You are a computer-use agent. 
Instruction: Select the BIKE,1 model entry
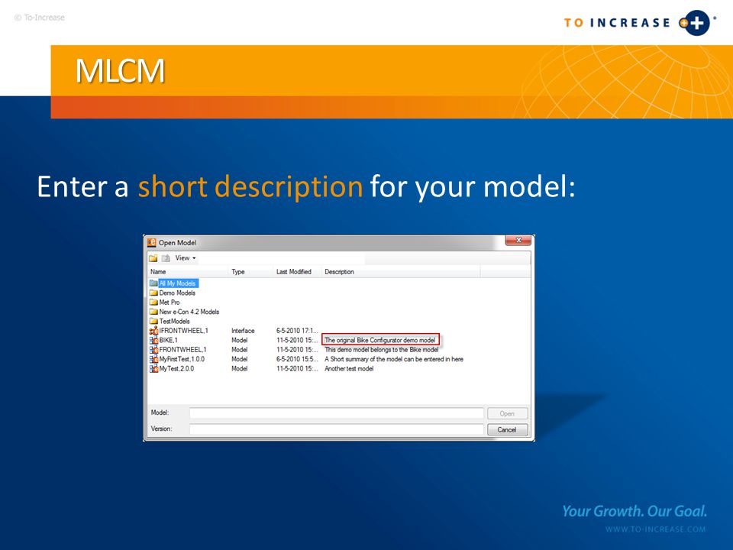(x=168, y=340)
